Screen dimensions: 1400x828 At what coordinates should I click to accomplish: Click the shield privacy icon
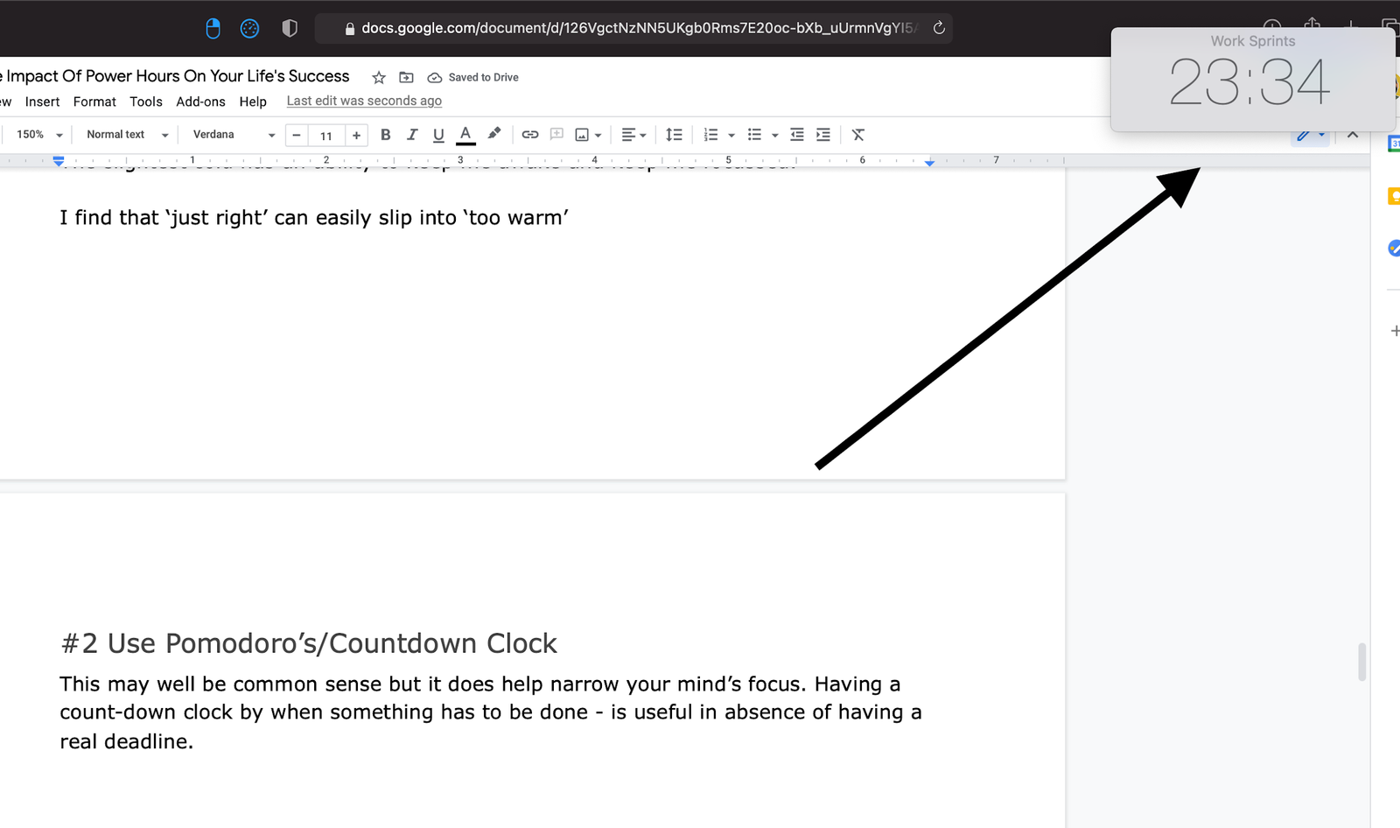point(290,29)
